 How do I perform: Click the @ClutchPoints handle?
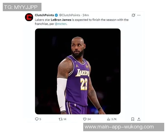tap(70, 15)
